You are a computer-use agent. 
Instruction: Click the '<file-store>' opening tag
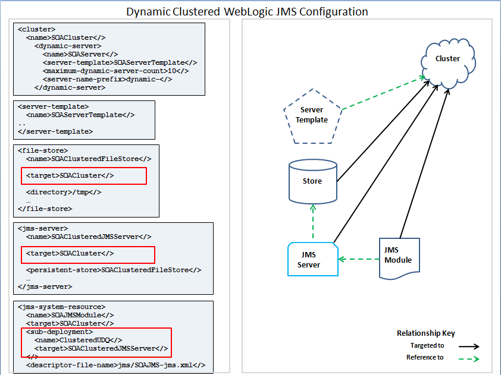point(43,150)
